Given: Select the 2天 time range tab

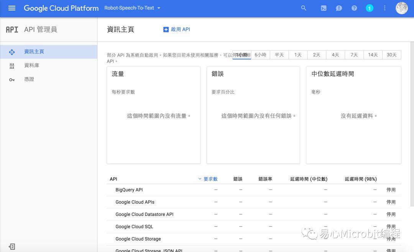Looking at the screenshot, I should coord(317,55).
